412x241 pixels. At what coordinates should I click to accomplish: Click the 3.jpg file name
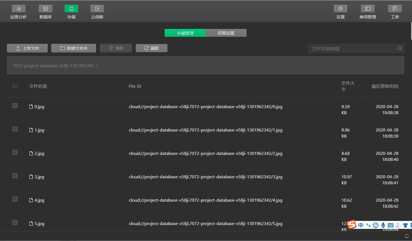pos(39,177)
